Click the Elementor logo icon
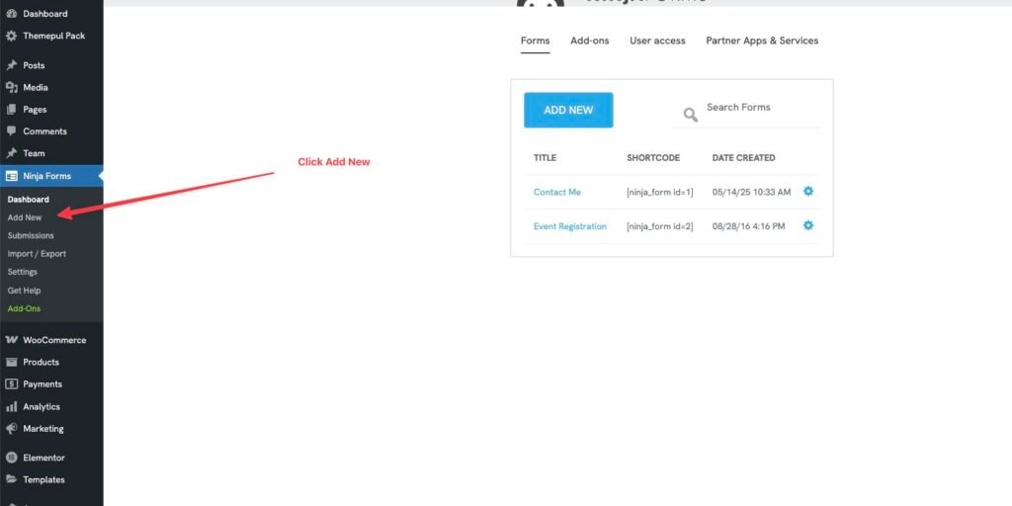1012x506 pixels. [x=11, y=458]
